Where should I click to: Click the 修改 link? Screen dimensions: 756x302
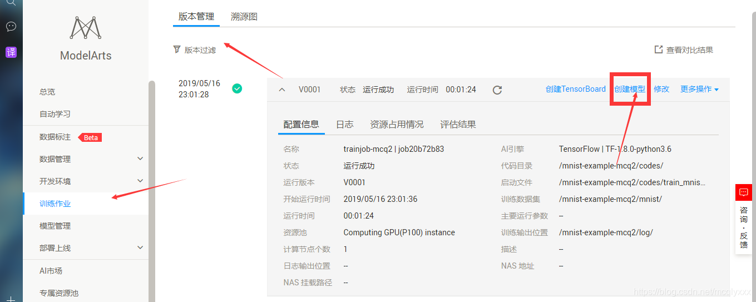click(x=661, y=89)
